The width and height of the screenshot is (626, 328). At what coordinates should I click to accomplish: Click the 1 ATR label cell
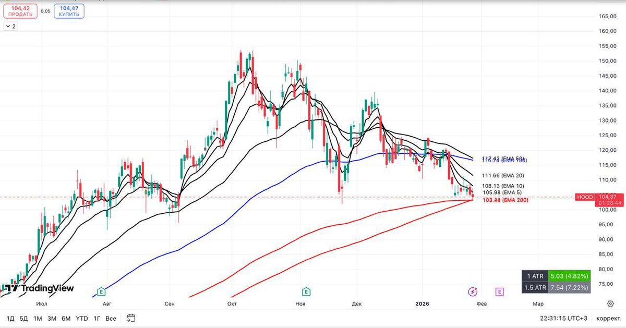pyautogui.click(x=535, y=276)
